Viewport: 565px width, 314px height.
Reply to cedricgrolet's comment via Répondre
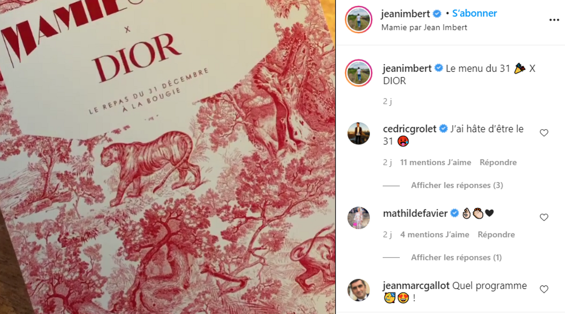click(498, 162)
